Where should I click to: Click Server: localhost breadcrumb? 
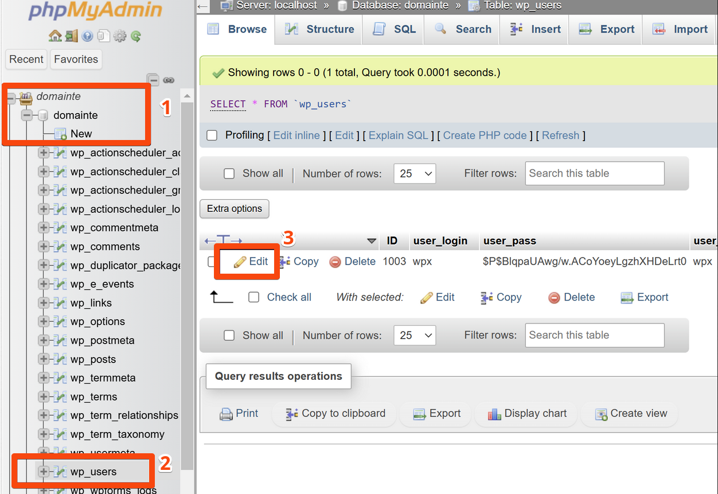click(277, 6)
